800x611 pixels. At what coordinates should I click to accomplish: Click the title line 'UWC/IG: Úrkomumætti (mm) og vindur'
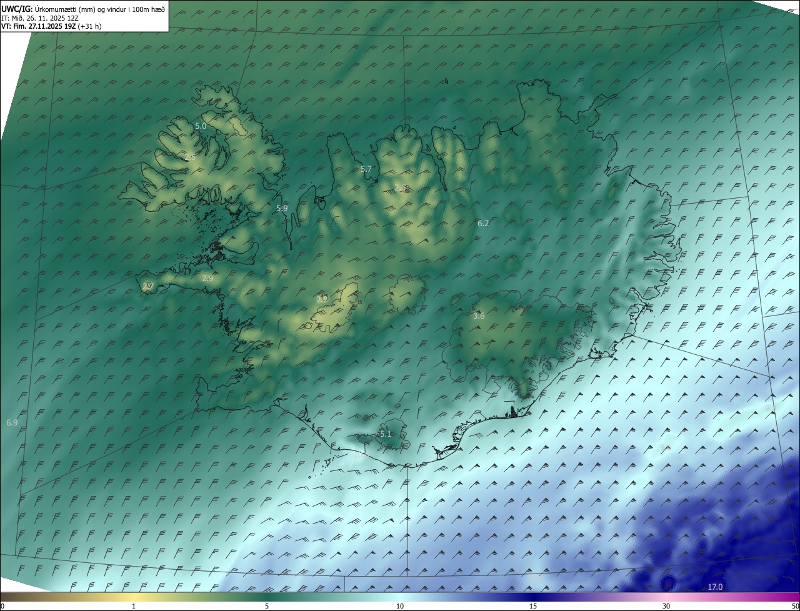click(x=84, y=9)
